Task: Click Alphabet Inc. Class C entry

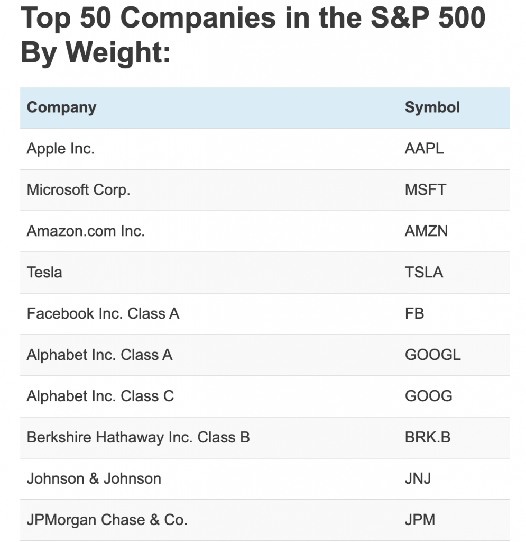Action: pos(100,396)
